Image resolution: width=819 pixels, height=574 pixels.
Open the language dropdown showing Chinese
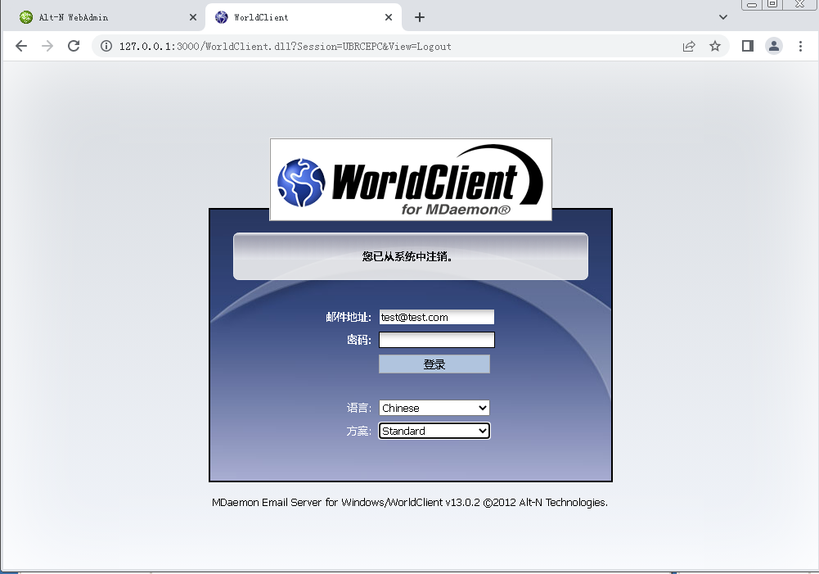[x=434, y=408]
